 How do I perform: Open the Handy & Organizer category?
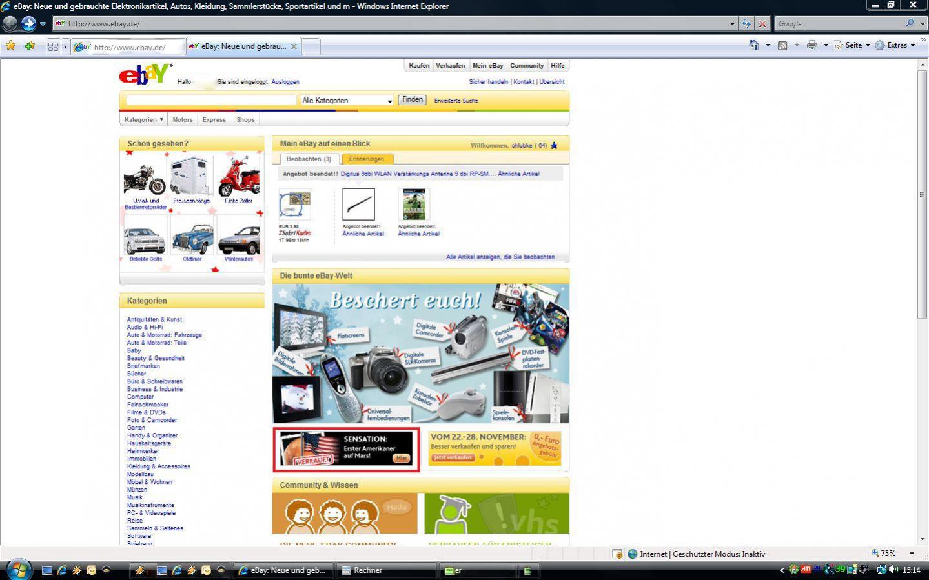(152, 435)
